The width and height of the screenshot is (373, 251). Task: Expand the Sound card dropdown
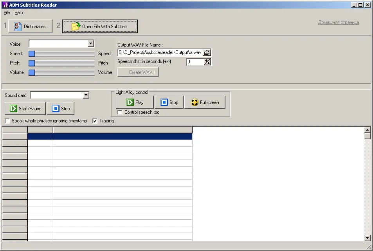coord(86,95)
